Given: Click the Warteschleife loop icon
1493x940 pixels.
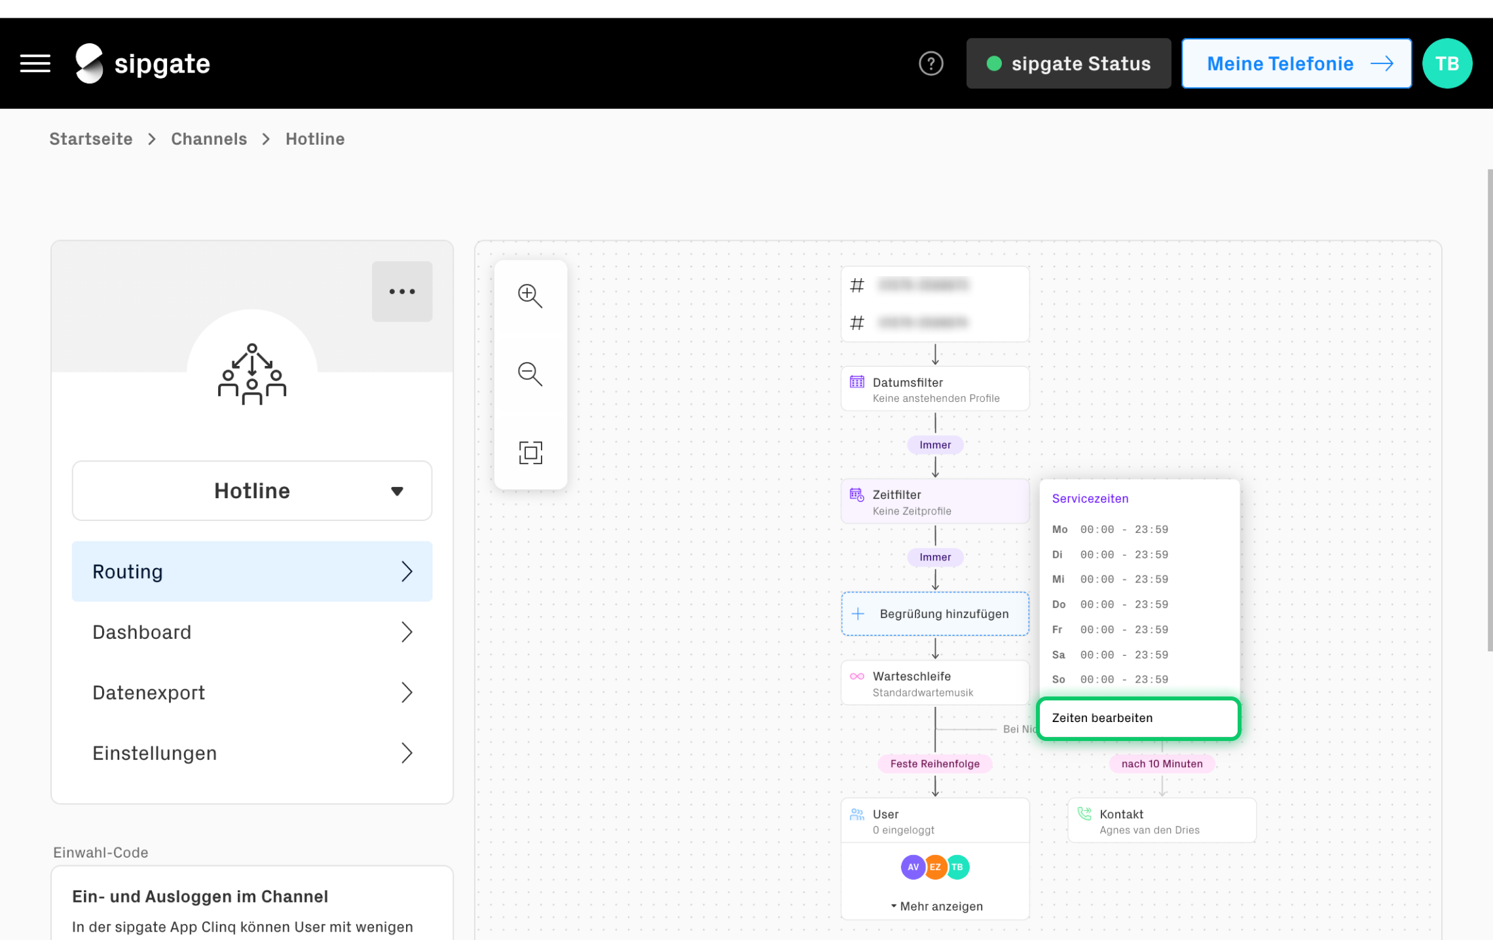Looking at the screenshot, I should [x=857, y=676].
